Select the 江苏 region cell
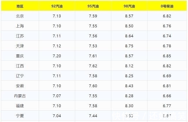The width and height of the screenshot is (188, 122). click(x=20, y=36)
